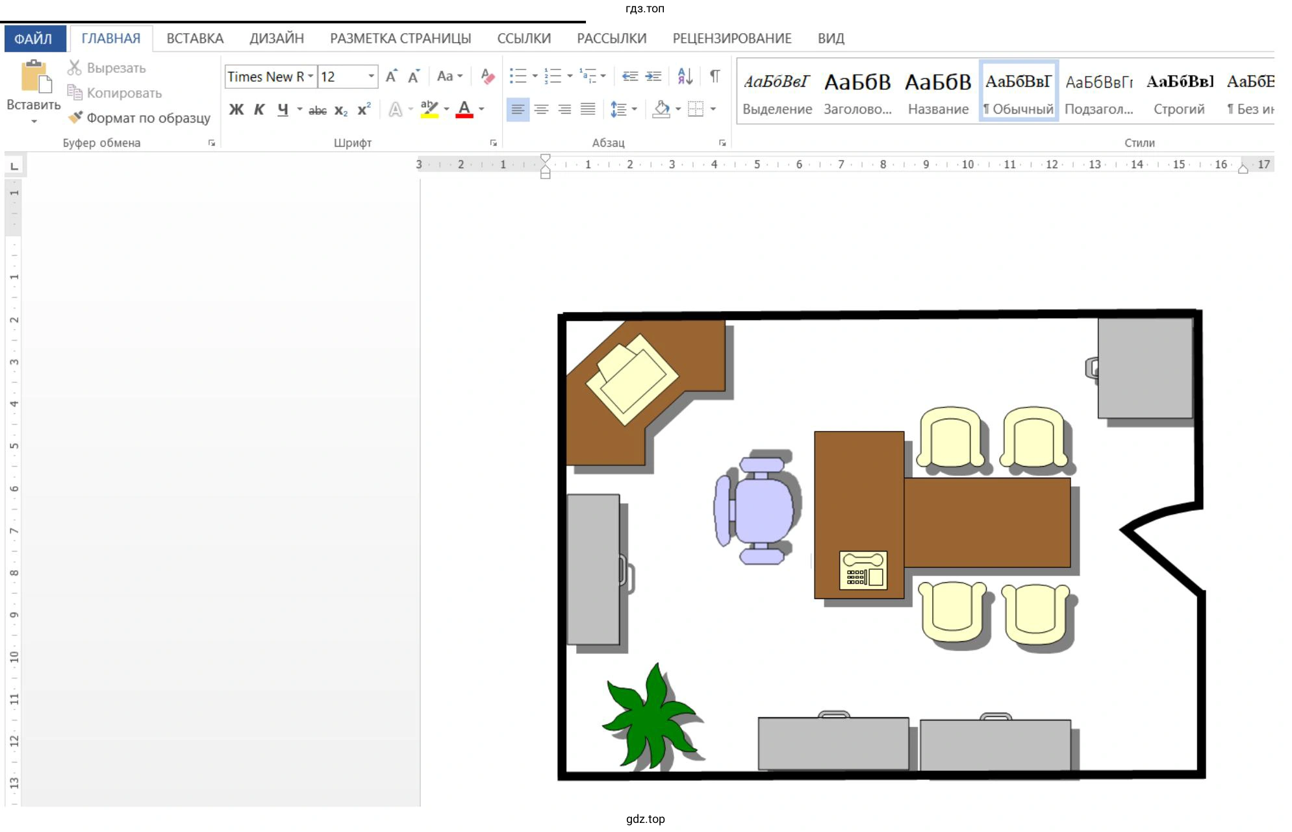Open the font size dropdown arrow
The image size is (1292, 832).
point(371,77)
